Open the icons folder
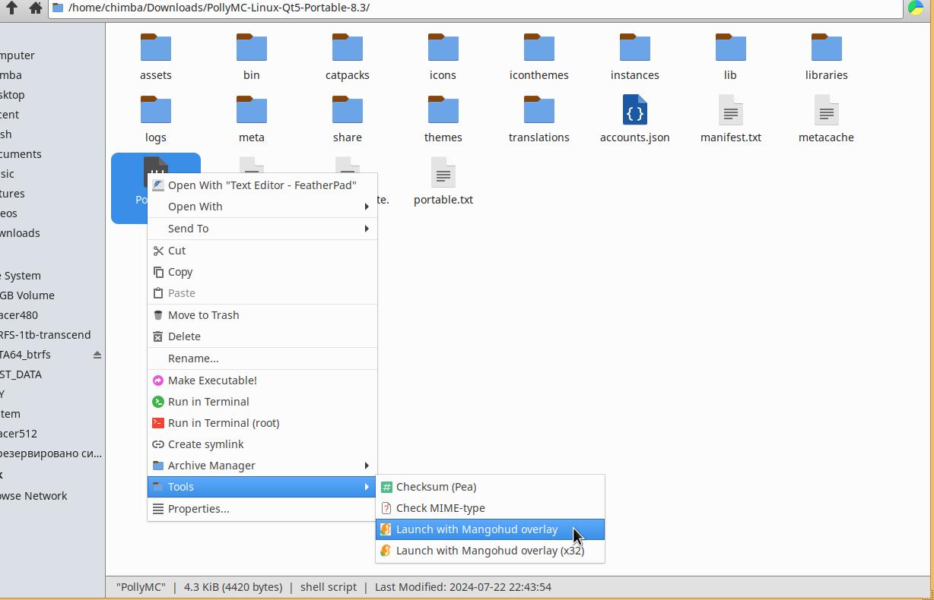Viewport: 934px width, 600px height. click(443, 57)
